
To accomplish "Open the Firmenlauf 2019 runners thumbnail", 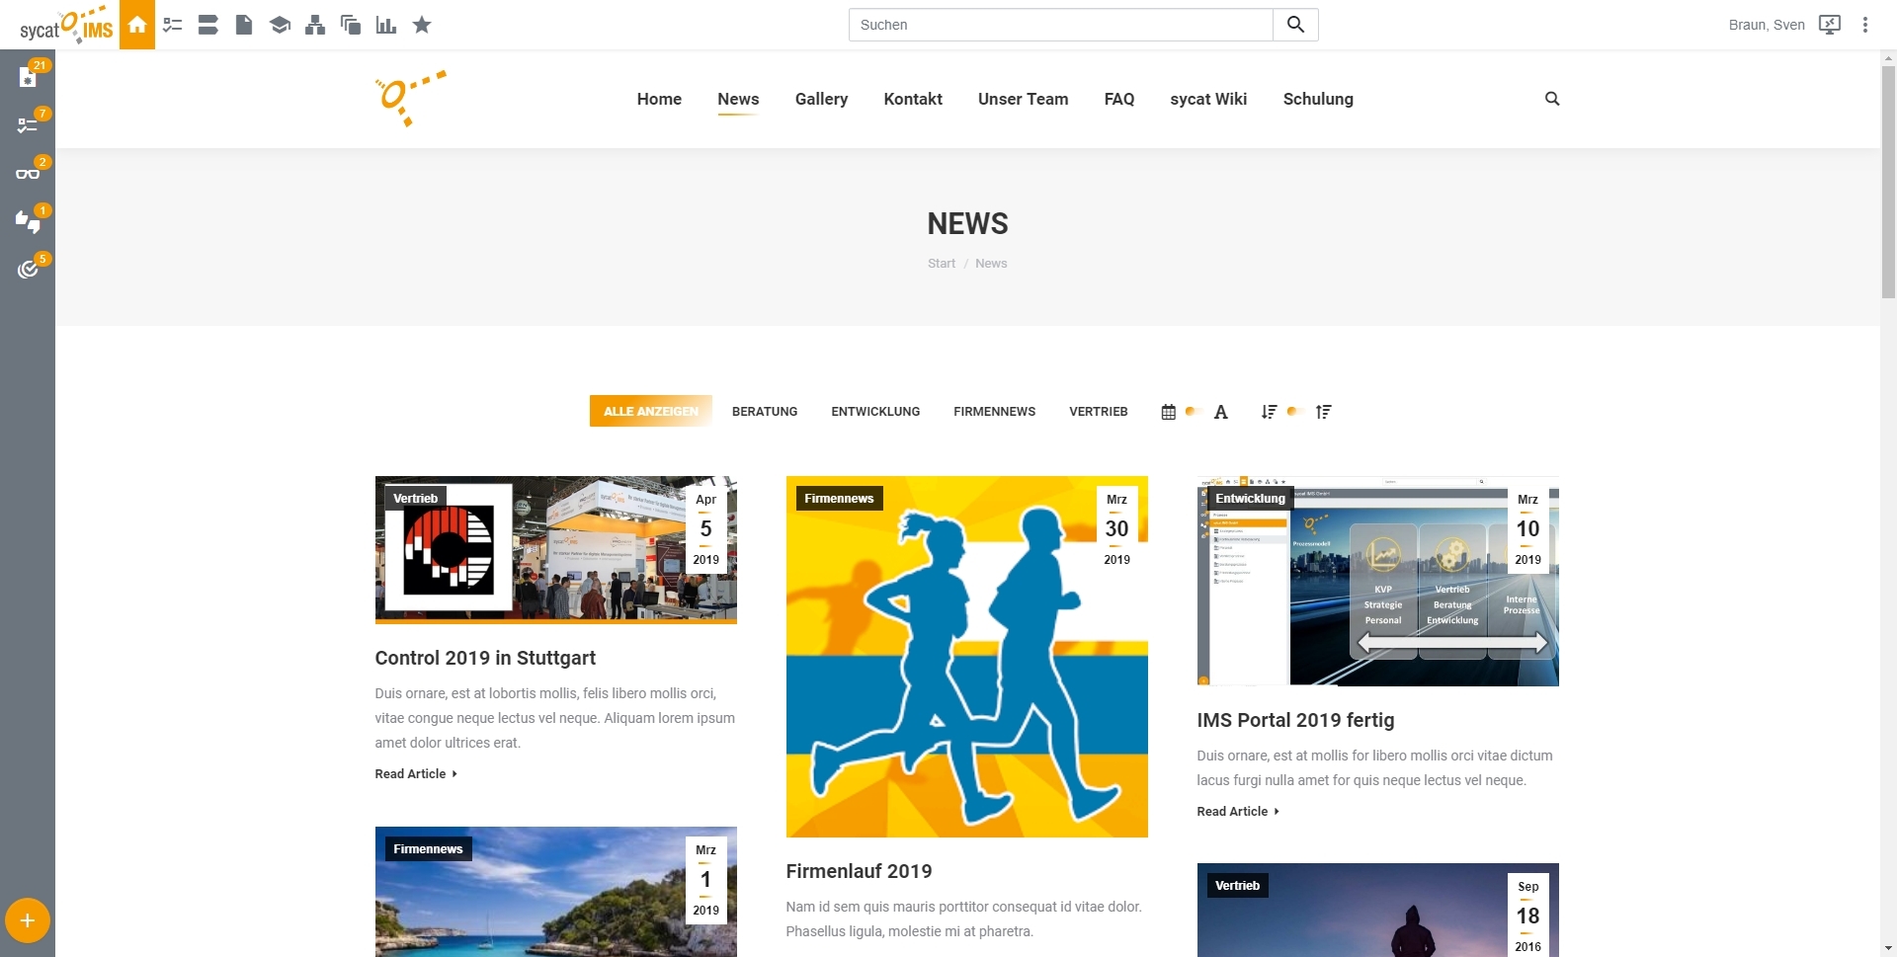I will 967,657.
